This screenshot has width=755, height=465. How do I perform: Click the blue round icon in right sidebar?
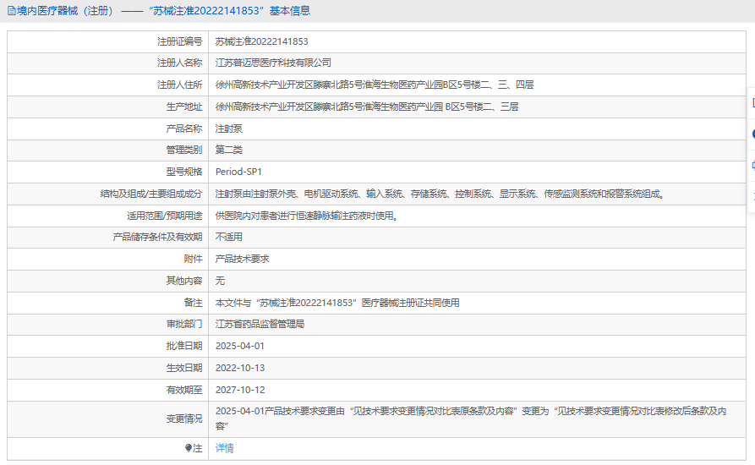coord(752,134)
